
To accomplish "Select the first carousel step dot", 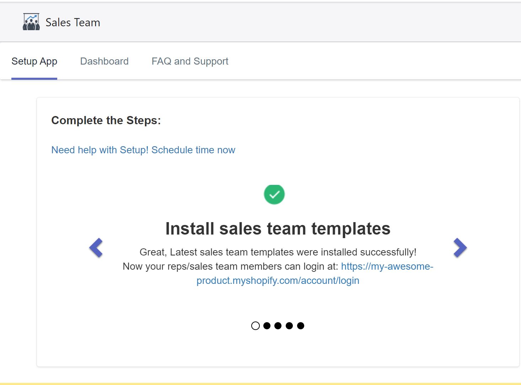I will pyautogui.click(x=255, y=326).
